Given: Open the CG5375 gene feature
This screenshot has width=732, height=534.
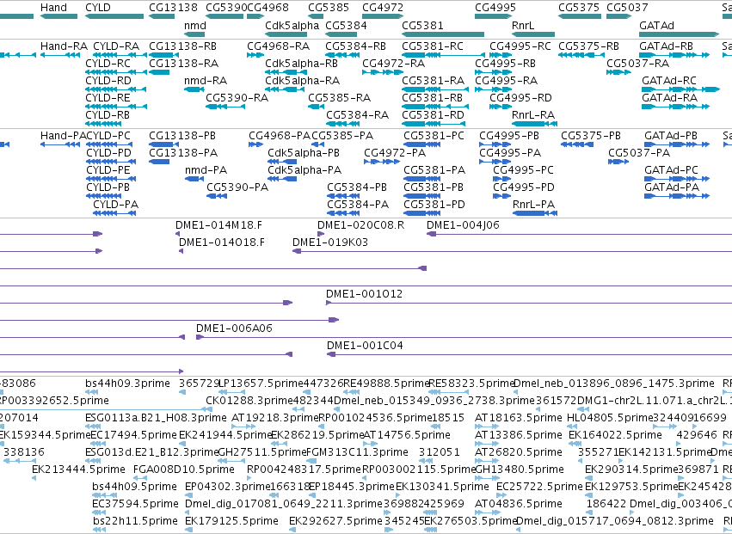Looking at the screenshot, I should pos(580,16).
